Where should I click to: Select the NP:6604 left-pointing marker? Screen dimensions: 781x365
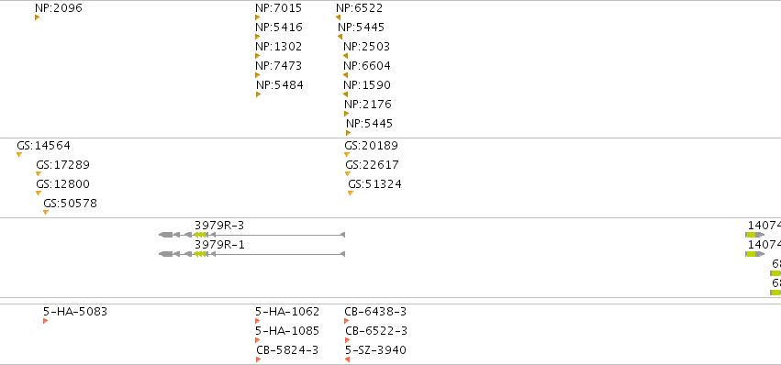tap(346, 75)
